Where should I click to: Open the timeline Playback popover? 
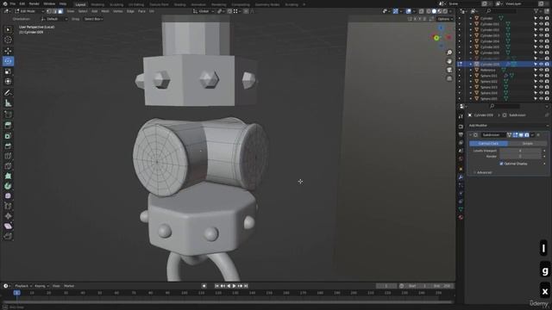pyautogui.click(x=23, y=286)
